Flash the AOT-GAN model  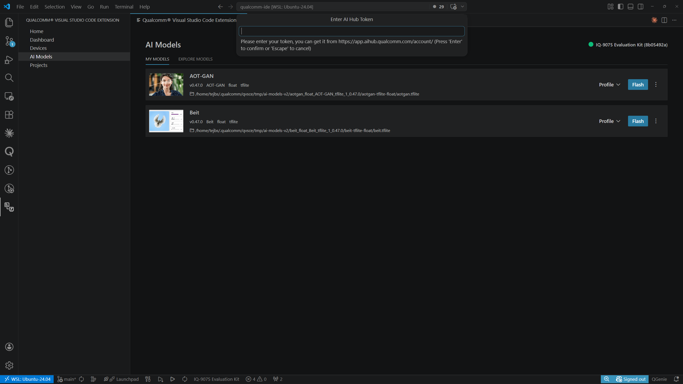coord(638,85)
